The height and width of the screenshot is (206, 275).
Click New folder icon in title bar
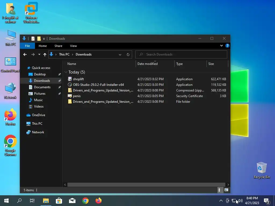[39, 39]
